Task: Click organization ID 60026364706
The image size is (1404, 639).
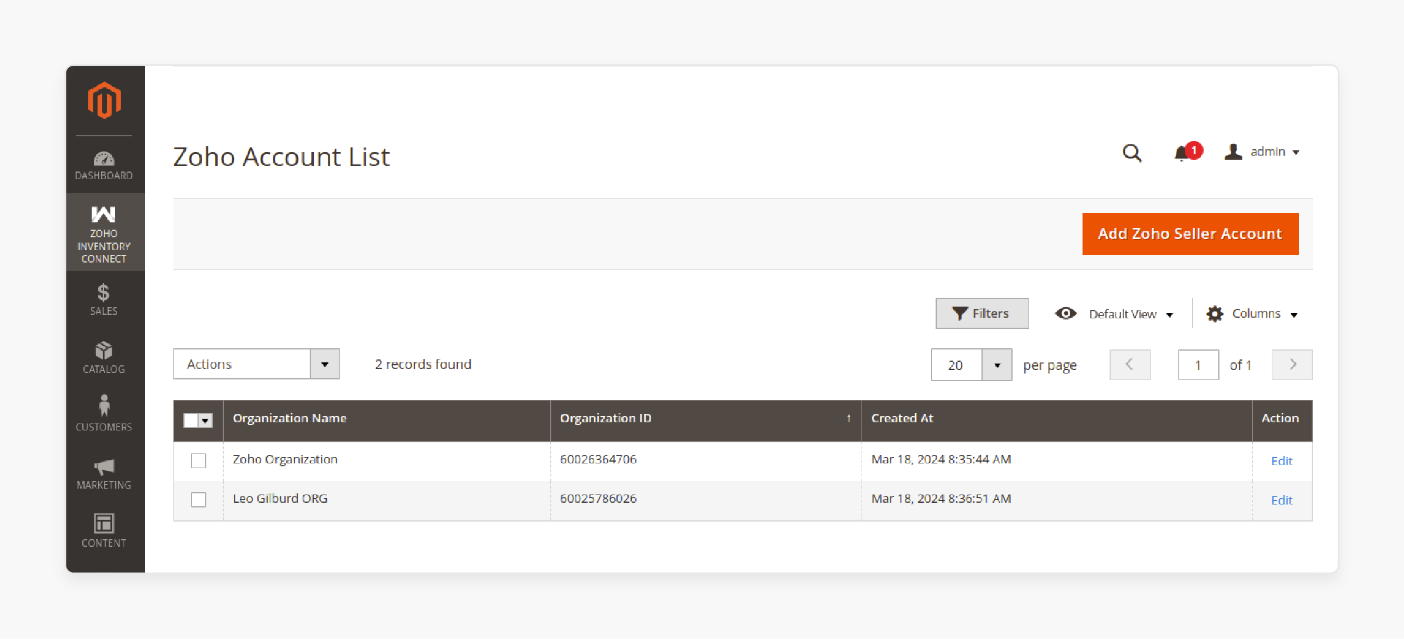Action: click(598, 459)
